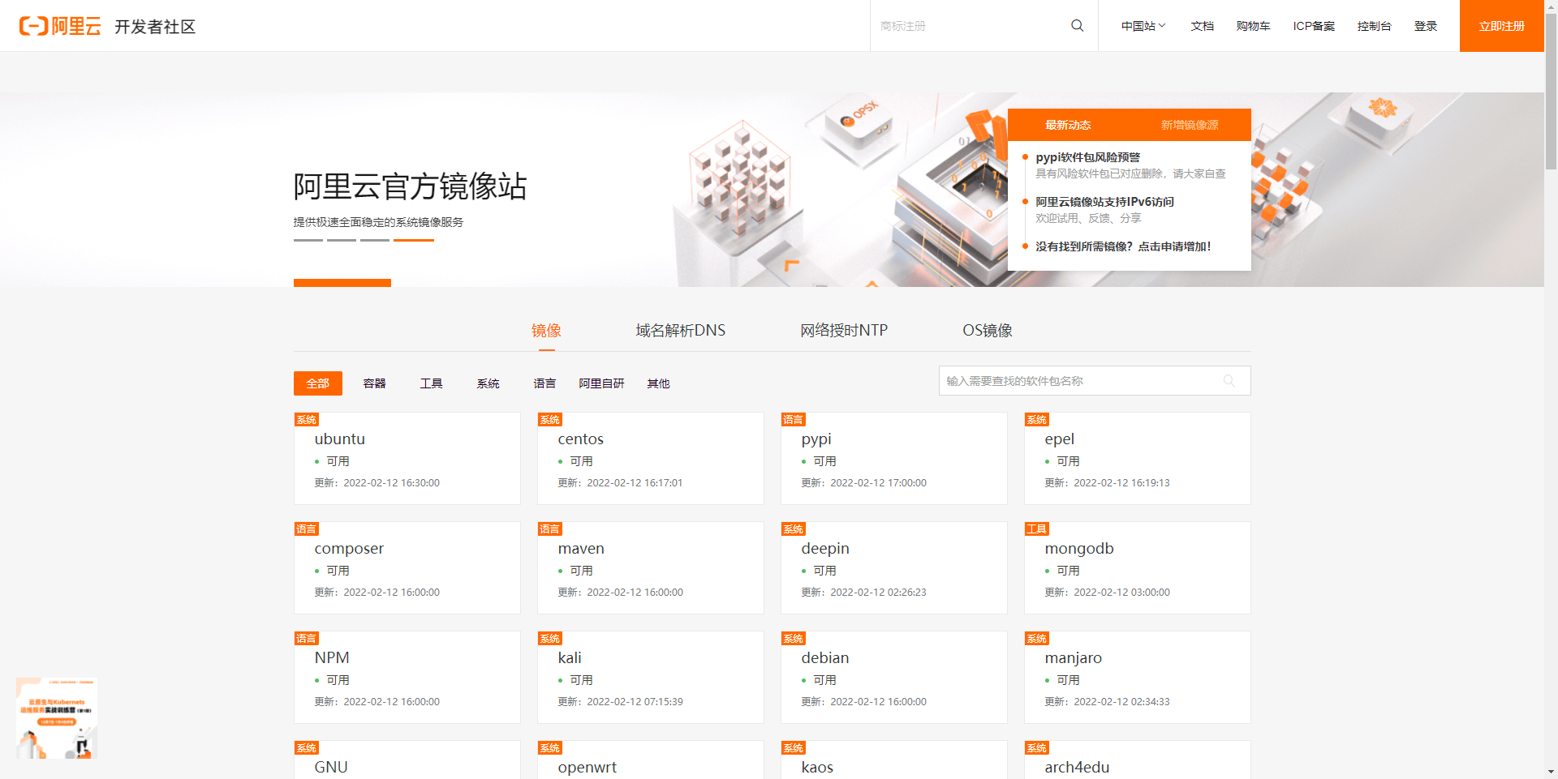This screenshot has width=1558, height=779.
Task: Click the 阿里云官方镜像站 banner heading
Action: [410, 186]
